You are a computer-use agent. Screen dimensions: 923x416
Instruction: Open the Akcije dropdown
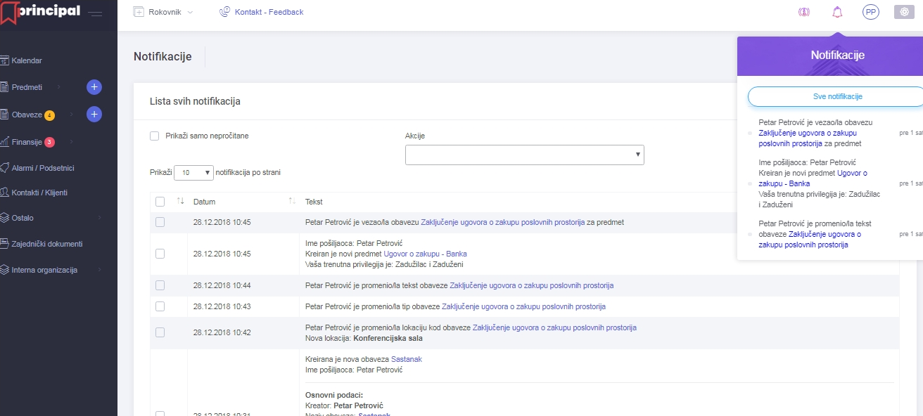tap(524, 155)
